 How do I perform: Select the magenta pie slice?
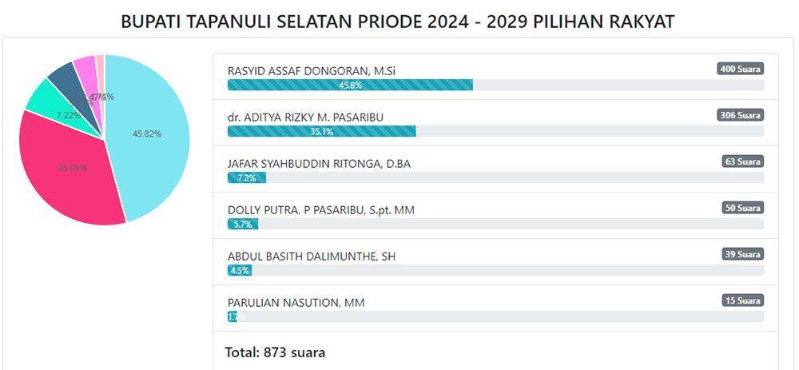pyautogui.click(x=88, y=77)
